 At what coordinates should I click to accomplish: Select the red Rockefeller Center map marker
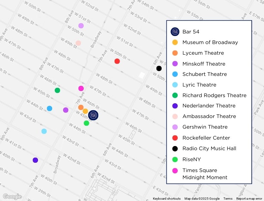click(117, 61)
